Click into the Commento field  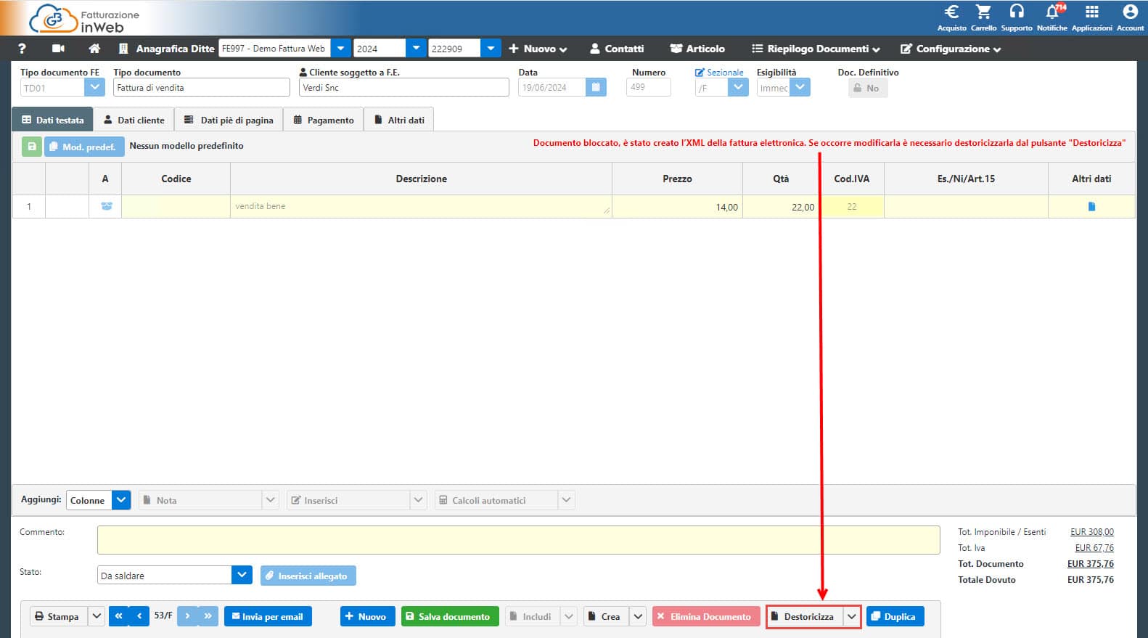coord(518,539)
